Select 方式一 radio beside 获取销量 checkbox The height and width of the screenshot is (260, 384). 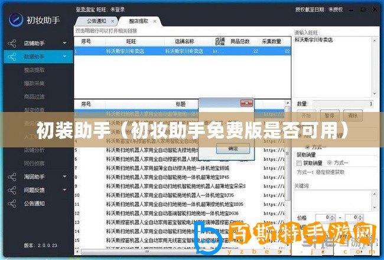pyautogui.click(x=330, y=163)
